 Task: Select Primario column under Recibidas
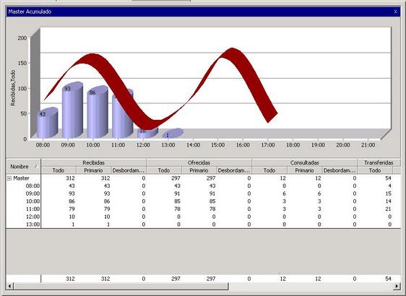(93, 170)
